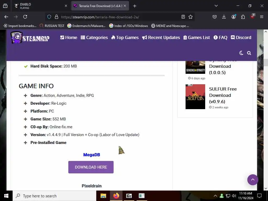This screenshot has height=201, width=268.
Task: Open the network tray icon
Action: (228, 196)
